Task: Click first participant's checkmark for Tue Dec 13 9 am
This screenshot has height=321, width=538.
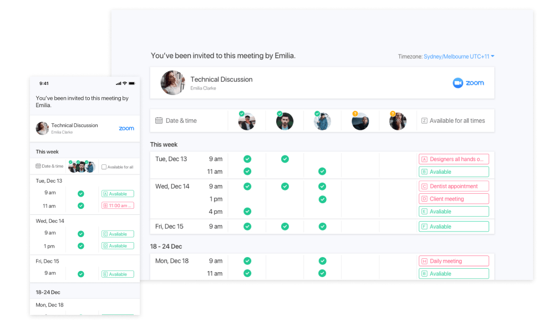Action: coord(247,159)
